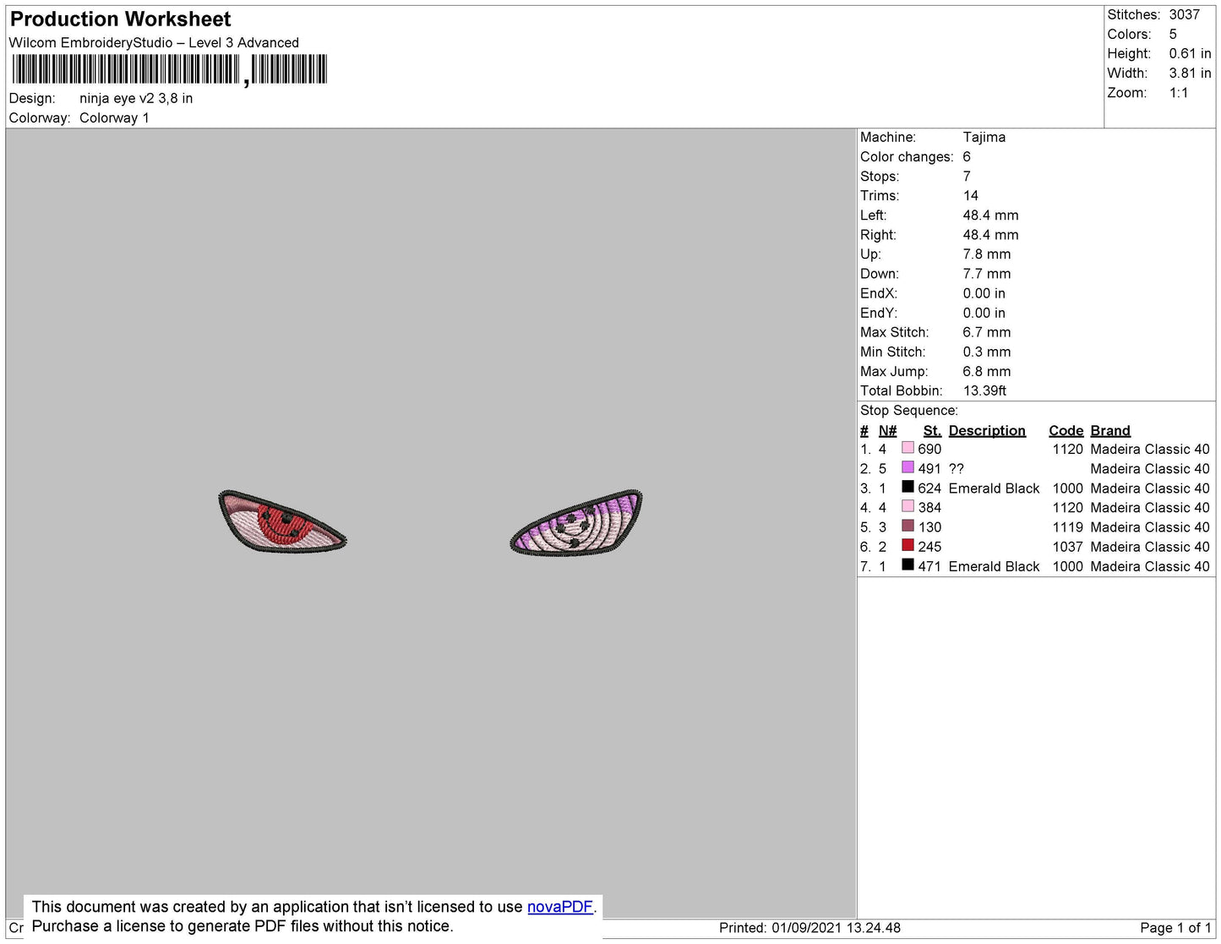The height and width of the screenshot is (944, 1221).
Task: Click the Stops value 7
Action: click(x=967, y=176)
